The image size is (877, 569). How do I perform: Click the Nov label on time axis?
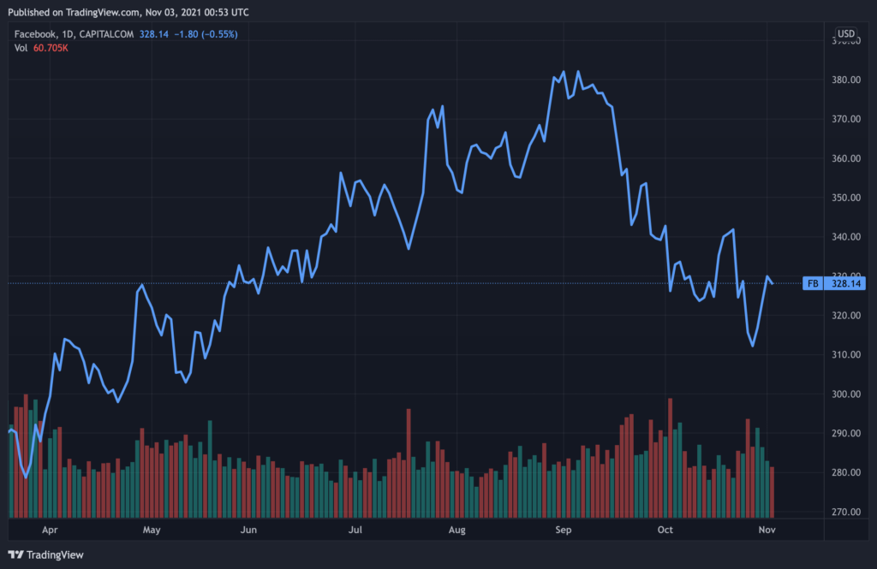click(x=767, y=530)
